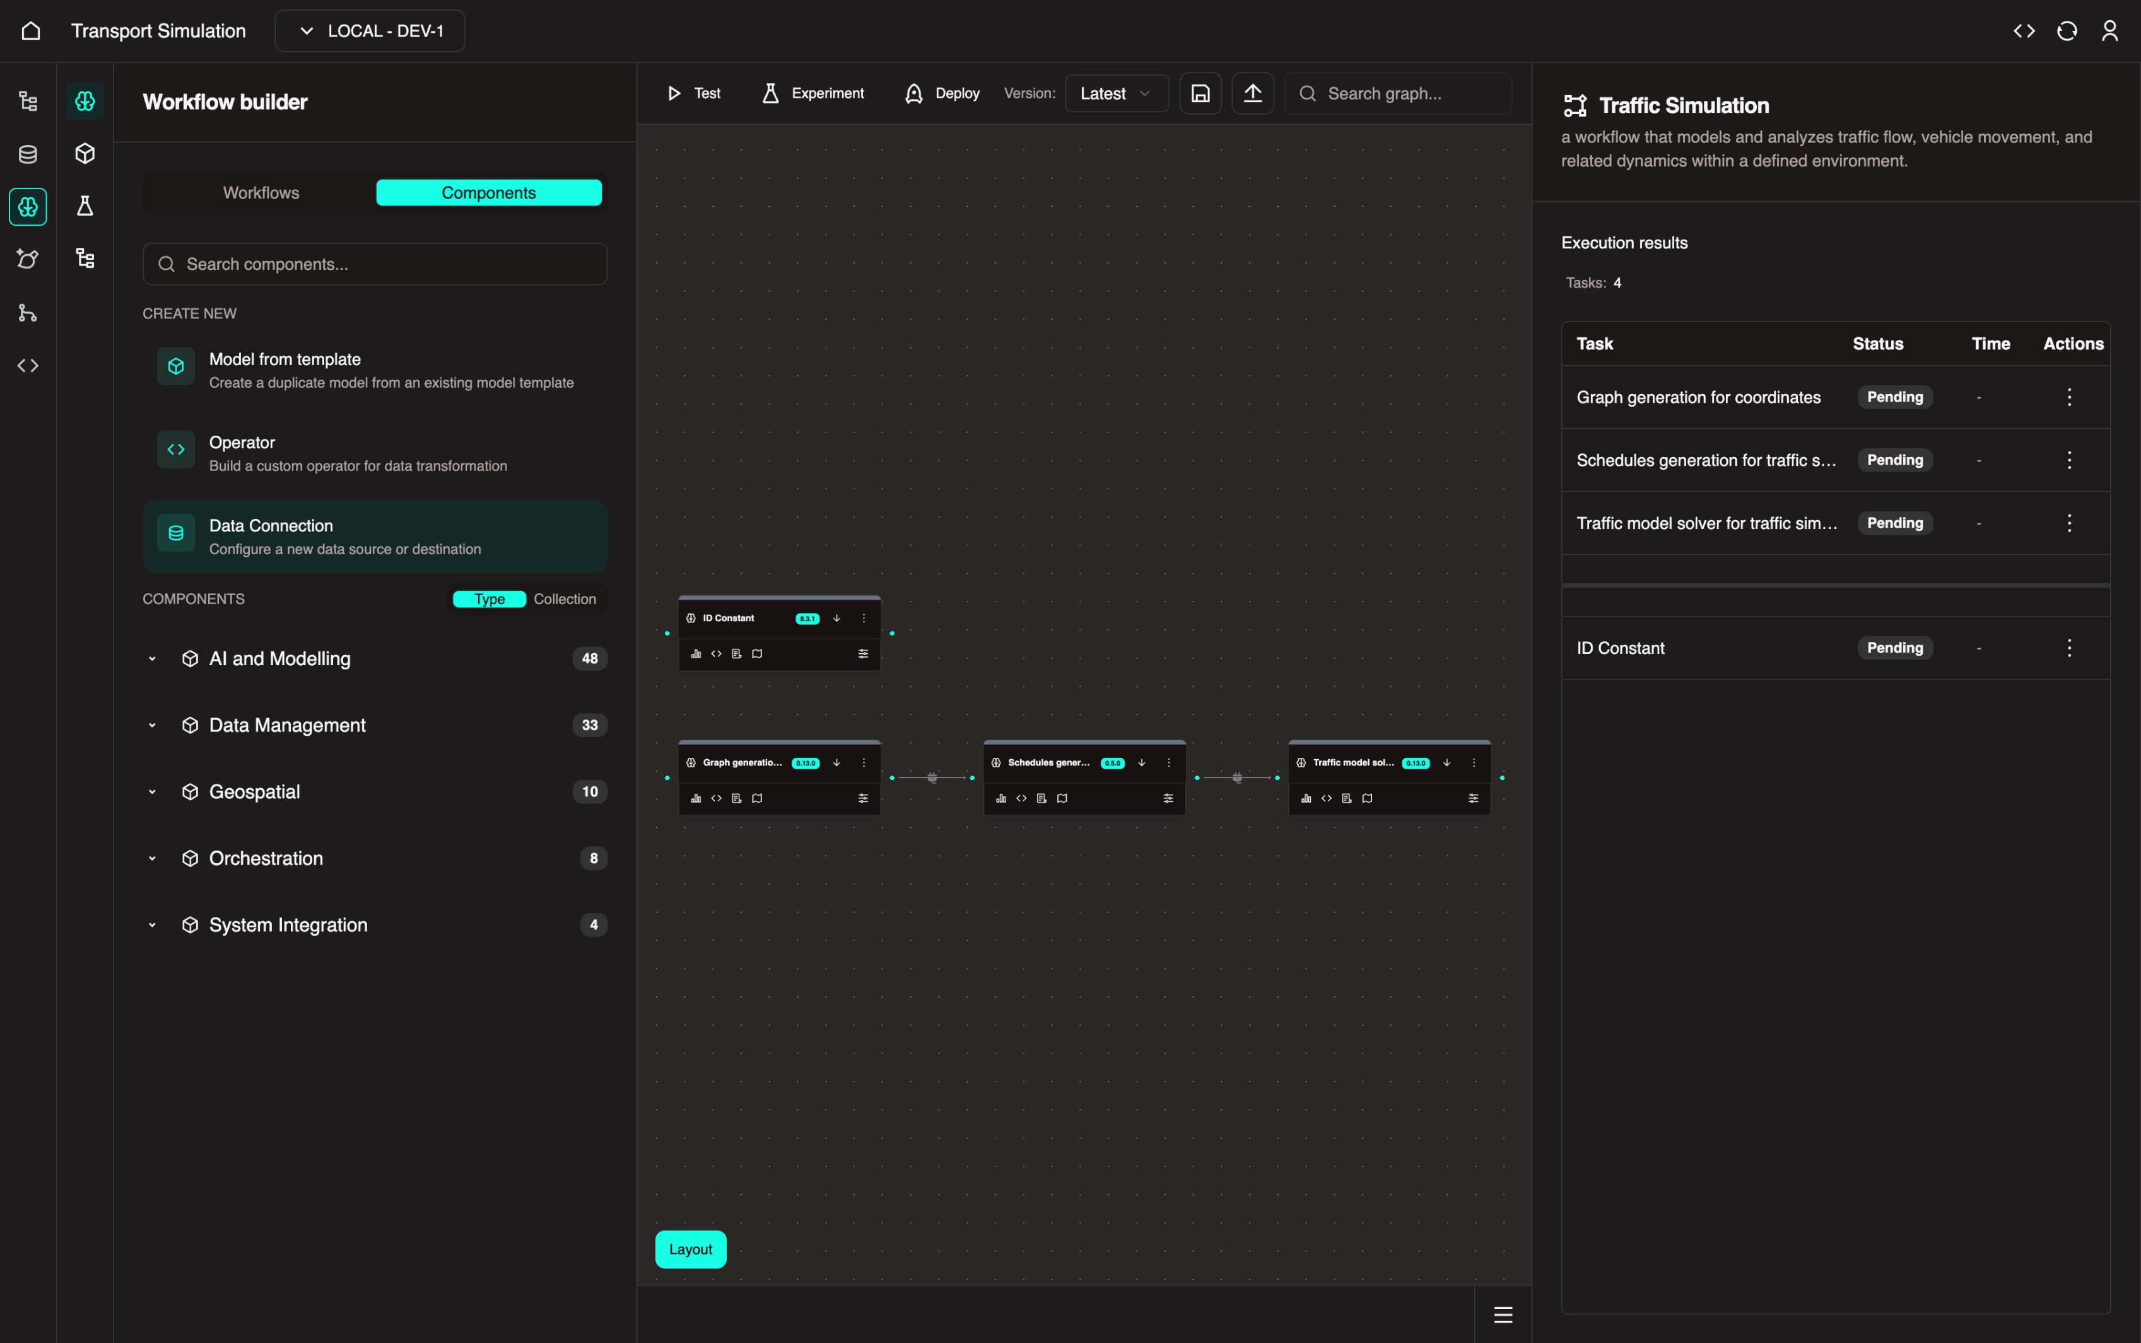Click the 8.3.1 version badge on ID Constant
2141x1343 pixels.
tap(807, 618)
